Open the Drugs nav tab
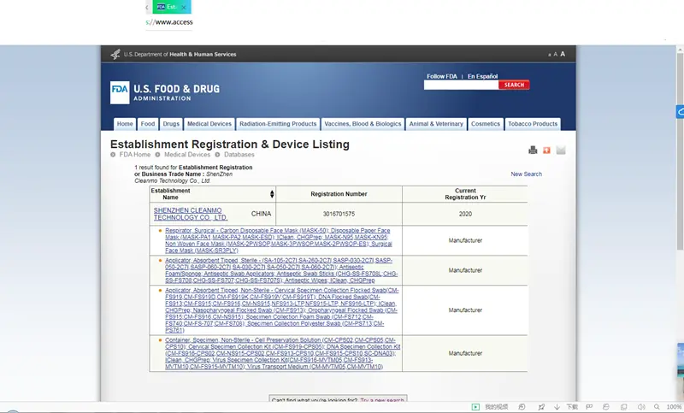The height and width of the screenshot is (413, 684). 171,124
